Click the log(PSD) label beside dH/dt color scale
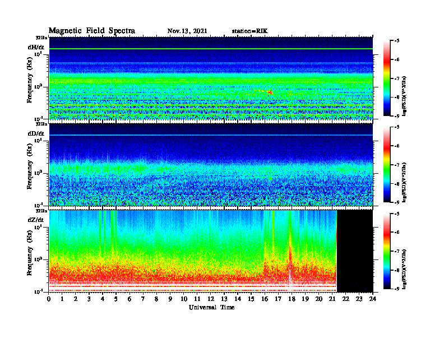 click(x=405, y=96)
